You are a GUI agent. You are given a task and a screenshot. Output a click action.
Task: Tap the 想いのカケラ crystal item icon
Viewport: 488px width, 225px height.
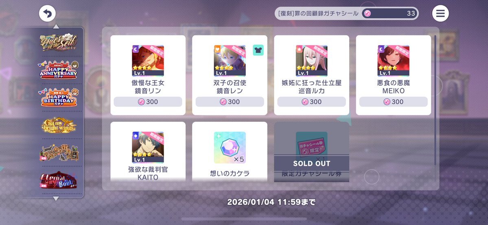pos(230,147)
